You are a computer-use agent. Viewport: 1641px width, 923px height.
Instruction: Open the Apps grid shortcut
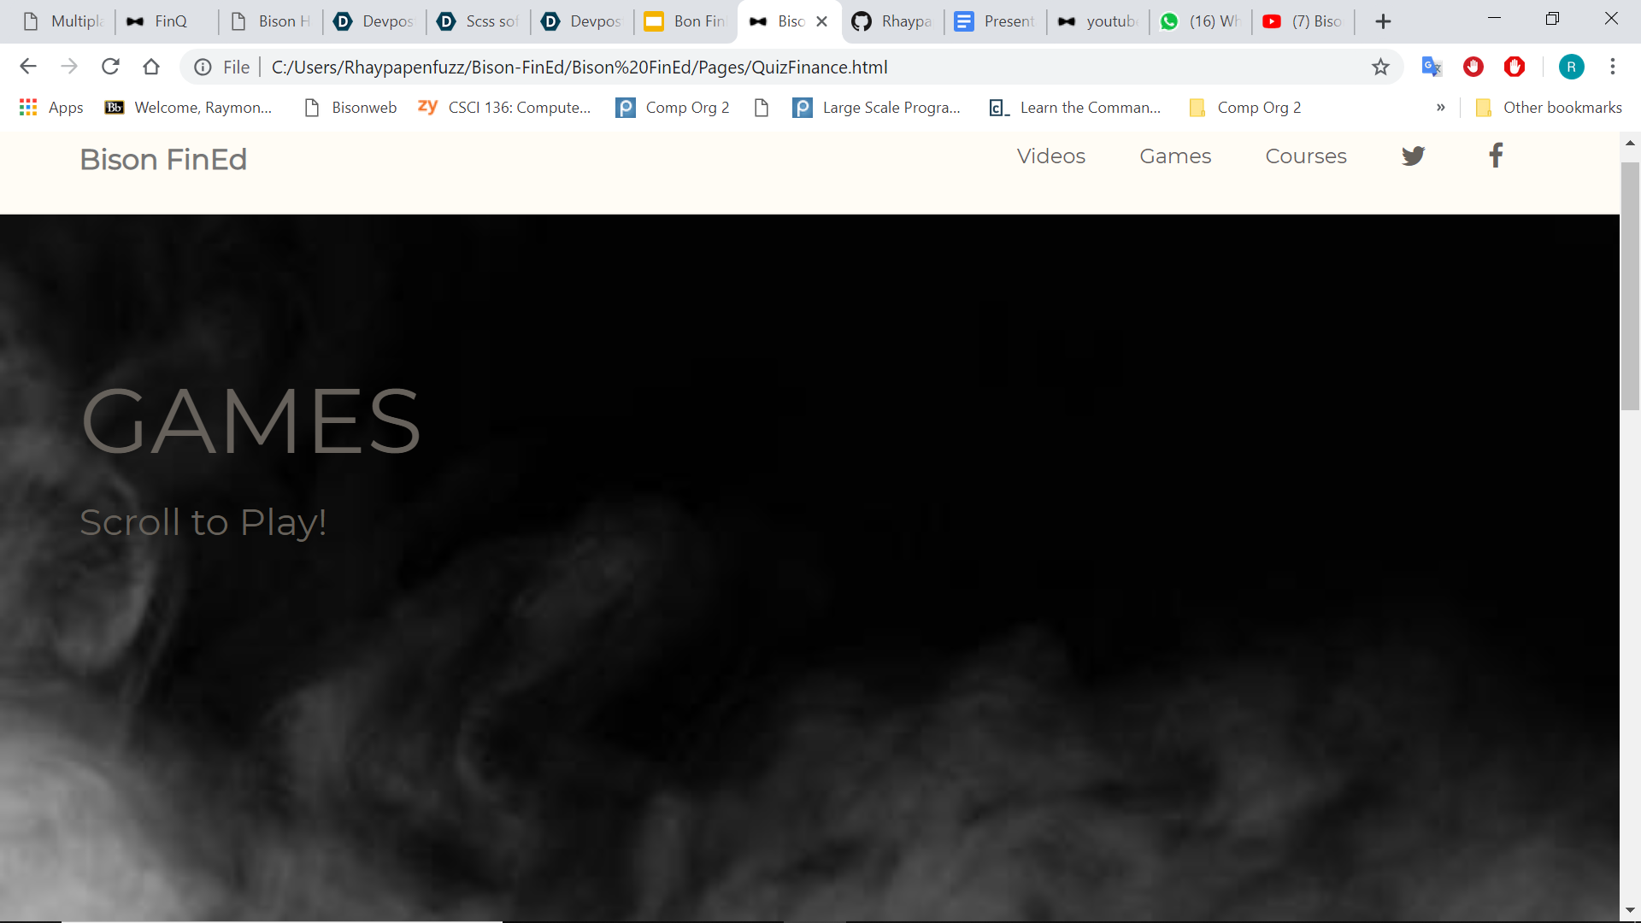(51, 108)
